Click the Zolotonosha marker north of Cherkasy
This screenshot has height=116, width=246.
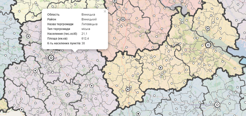(x=208, y=28)
